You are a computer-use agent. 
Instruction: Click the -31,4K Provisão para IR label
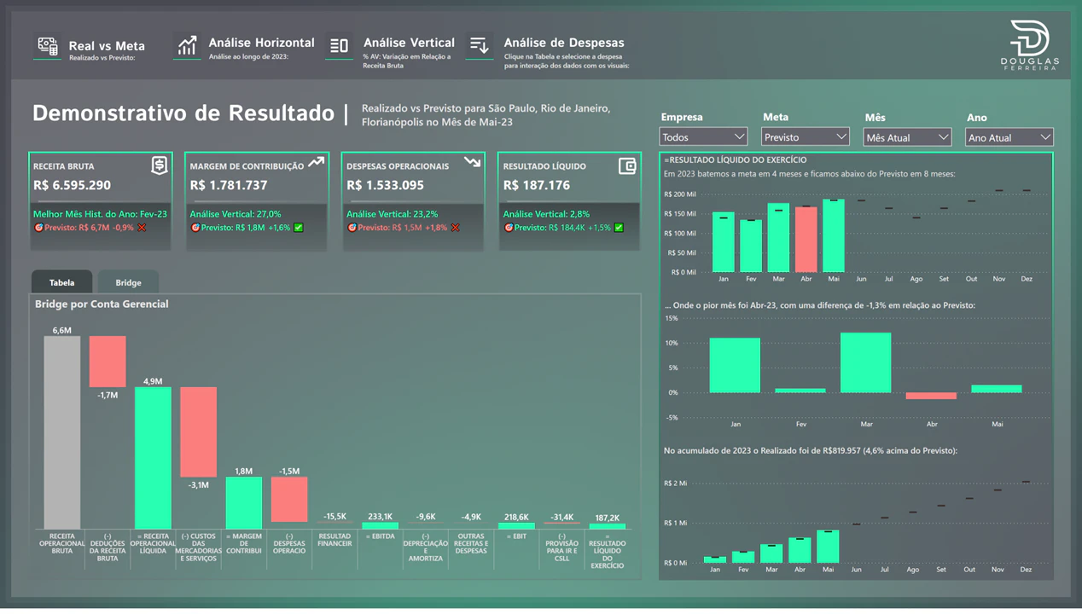[561, 517]
